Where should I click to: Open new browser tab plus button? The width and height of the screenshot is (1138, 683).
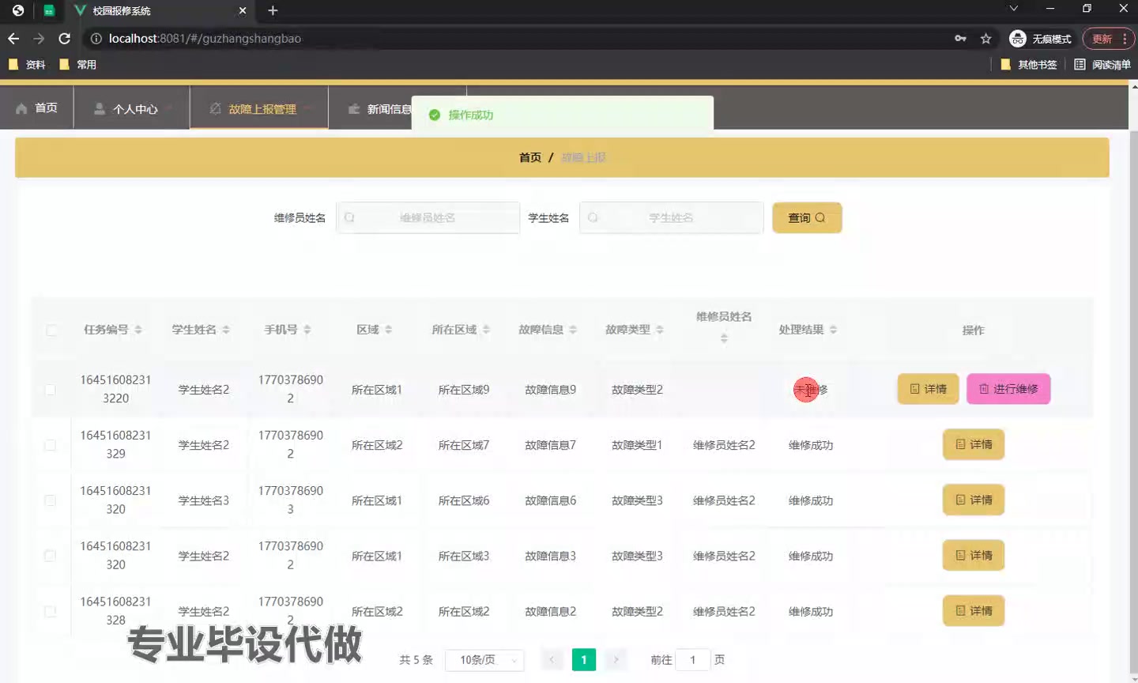[x=273, y=10]
